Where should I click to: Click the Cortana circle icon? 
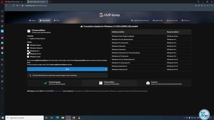(46, 118)
